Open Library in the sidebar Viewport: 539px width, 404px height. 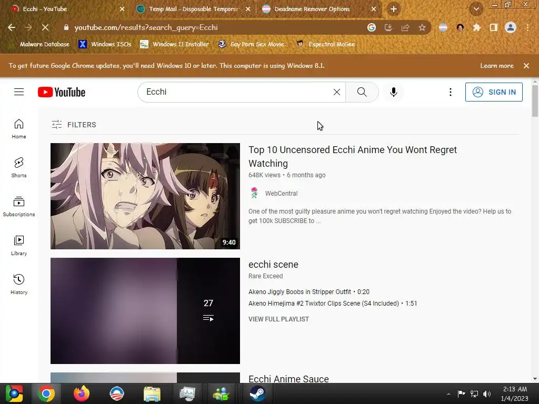pos(19,246)
